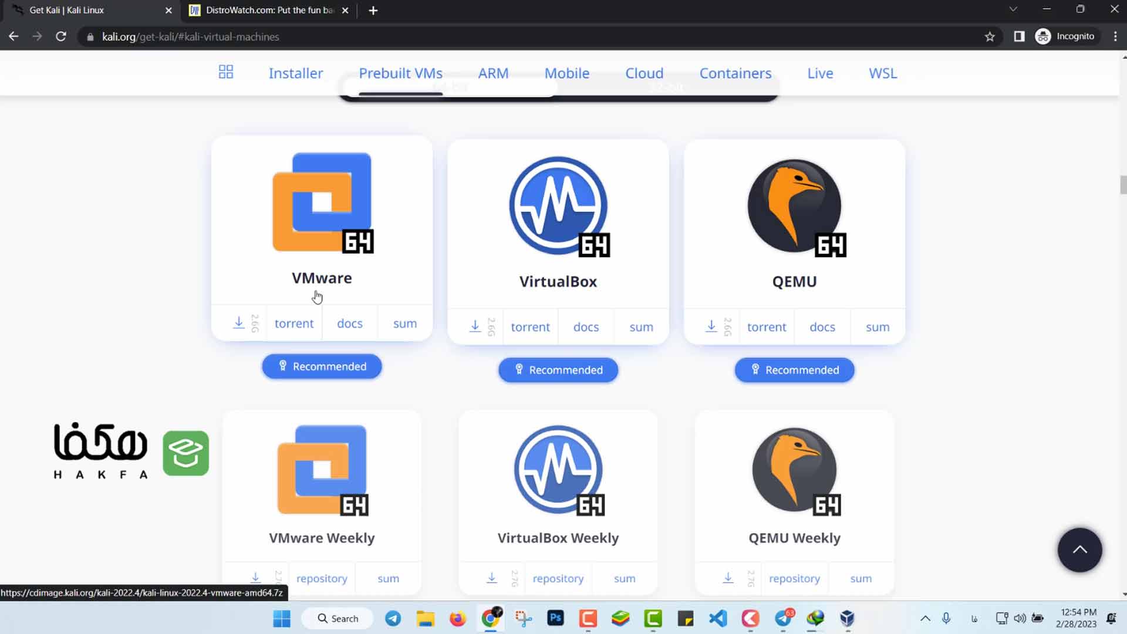
Task: Click the page vertical scrollbar thumb
Action: click(1123, 184)
